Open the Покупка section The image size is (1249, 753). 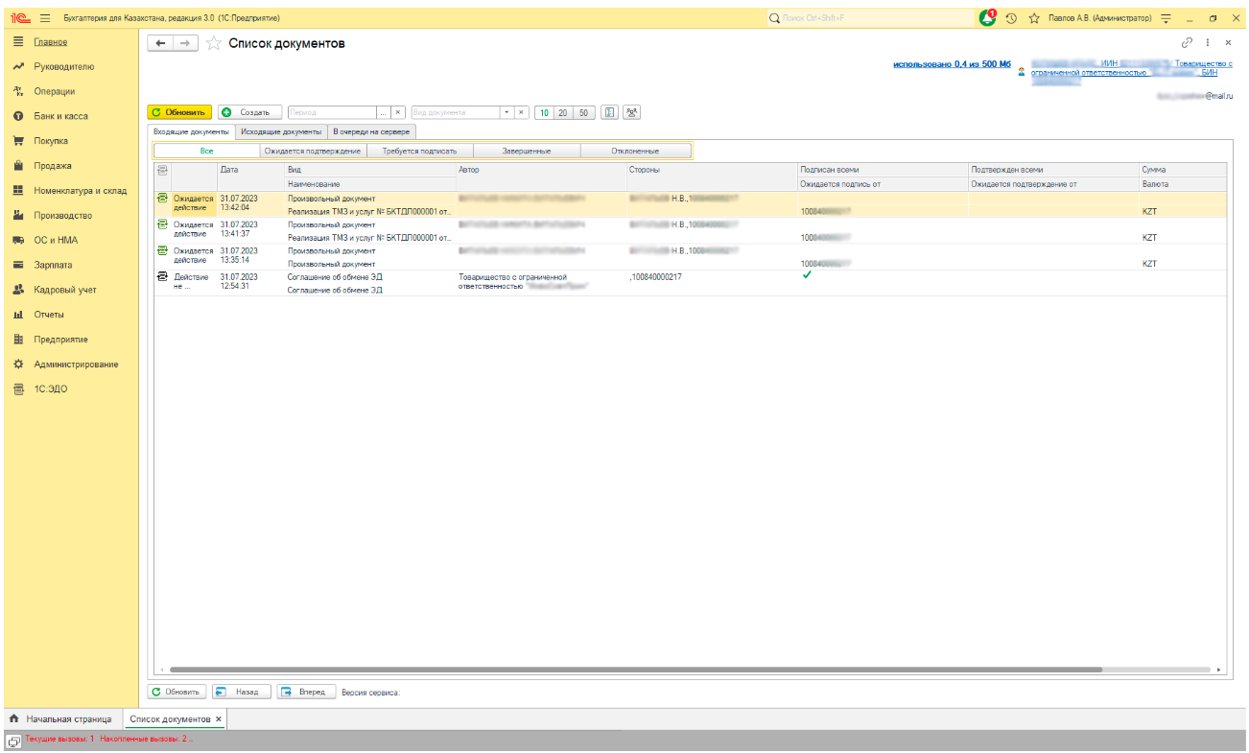point(51,141)
